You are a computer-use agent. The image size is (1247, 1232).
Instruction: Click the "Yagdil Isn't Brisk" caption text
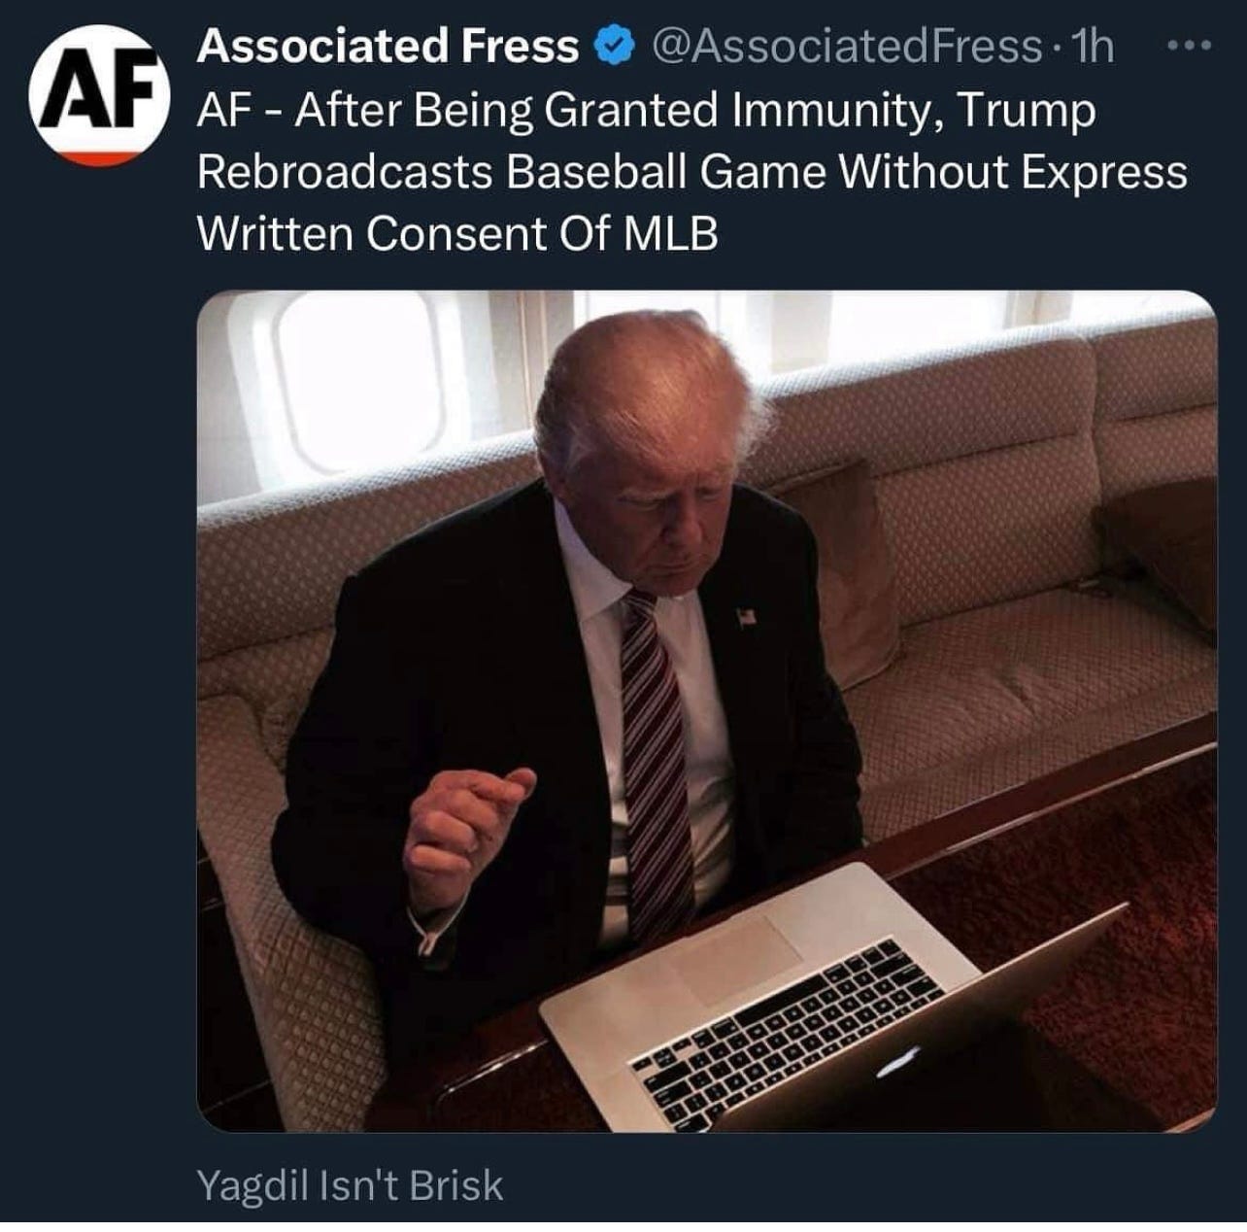350,1185
